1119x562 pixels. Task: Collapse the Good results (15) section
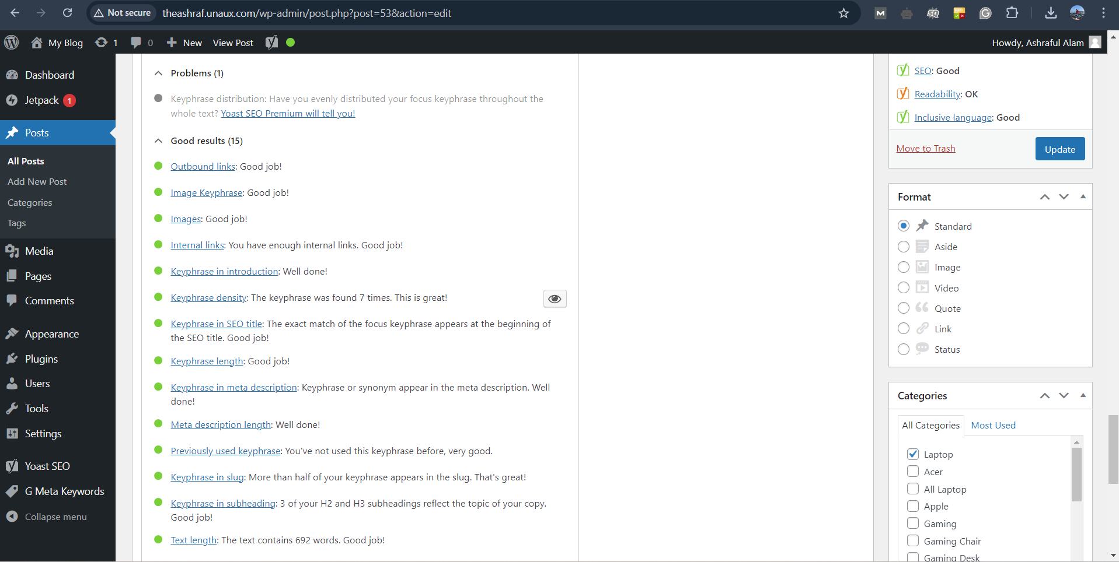click(158, 140)
